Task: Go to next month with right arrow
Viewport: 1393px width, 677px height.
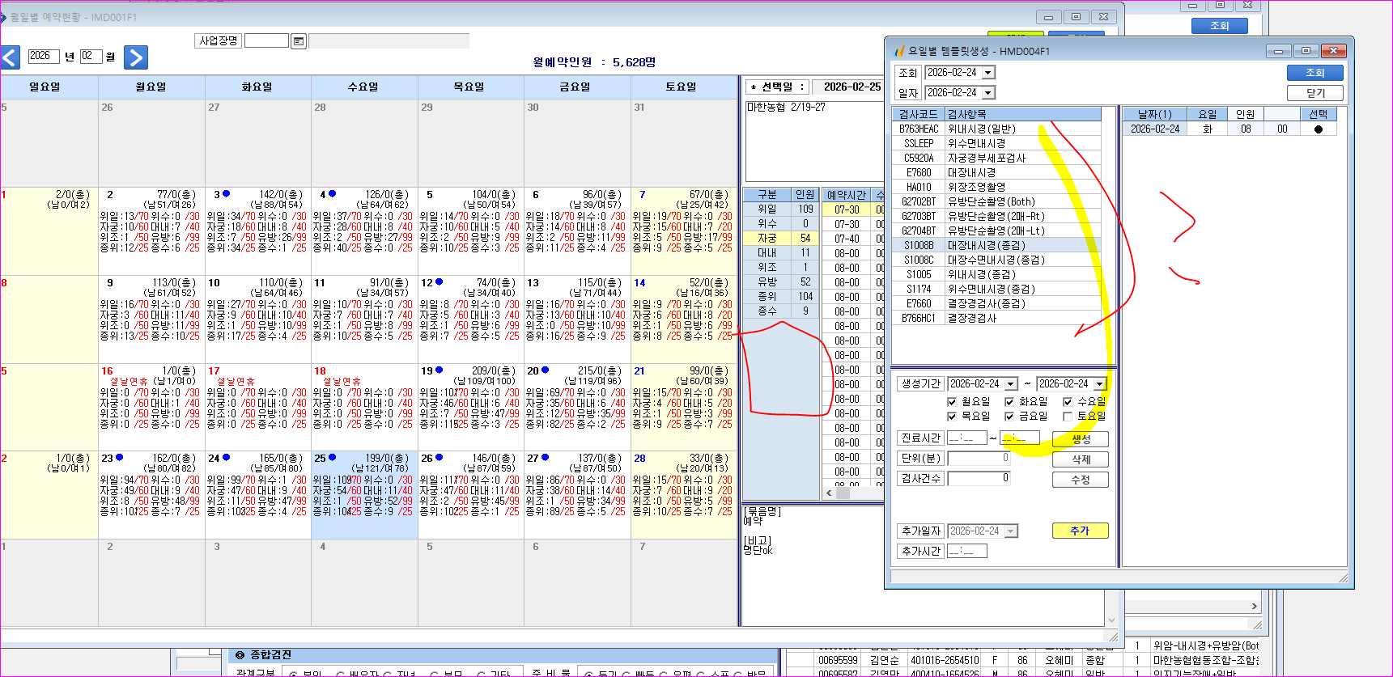Action: click(135, 57)
